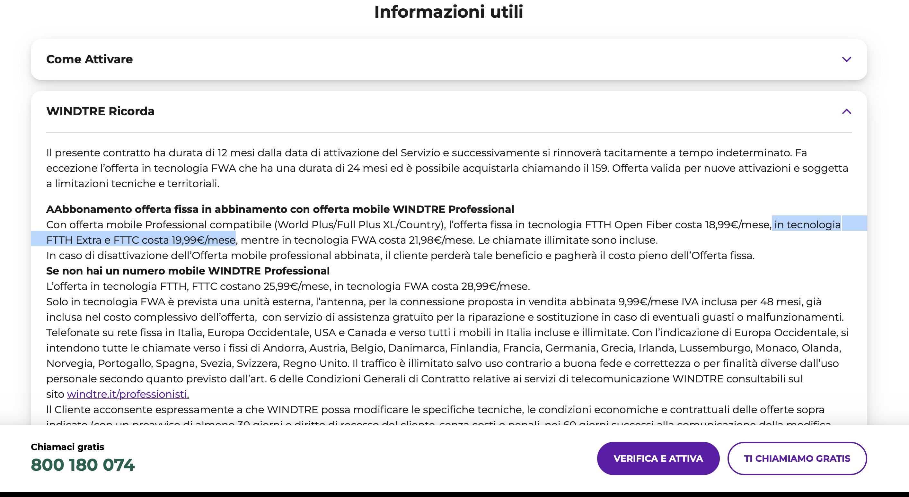Collapse the WINDTRE Ricorda chevron arrow

tap(846, 111)
